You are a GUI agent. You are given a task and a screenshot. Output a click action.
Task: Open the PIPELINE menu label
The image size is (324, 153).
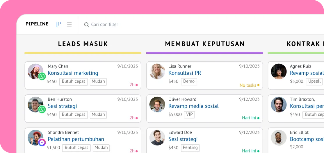click(x=37, y=24)
